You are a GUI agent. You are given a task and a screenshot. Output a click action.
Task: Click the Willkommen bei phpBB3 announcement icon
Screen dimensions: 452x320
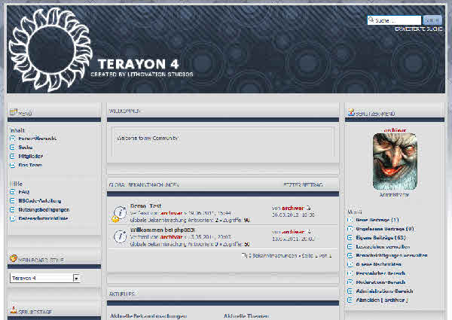118,236
